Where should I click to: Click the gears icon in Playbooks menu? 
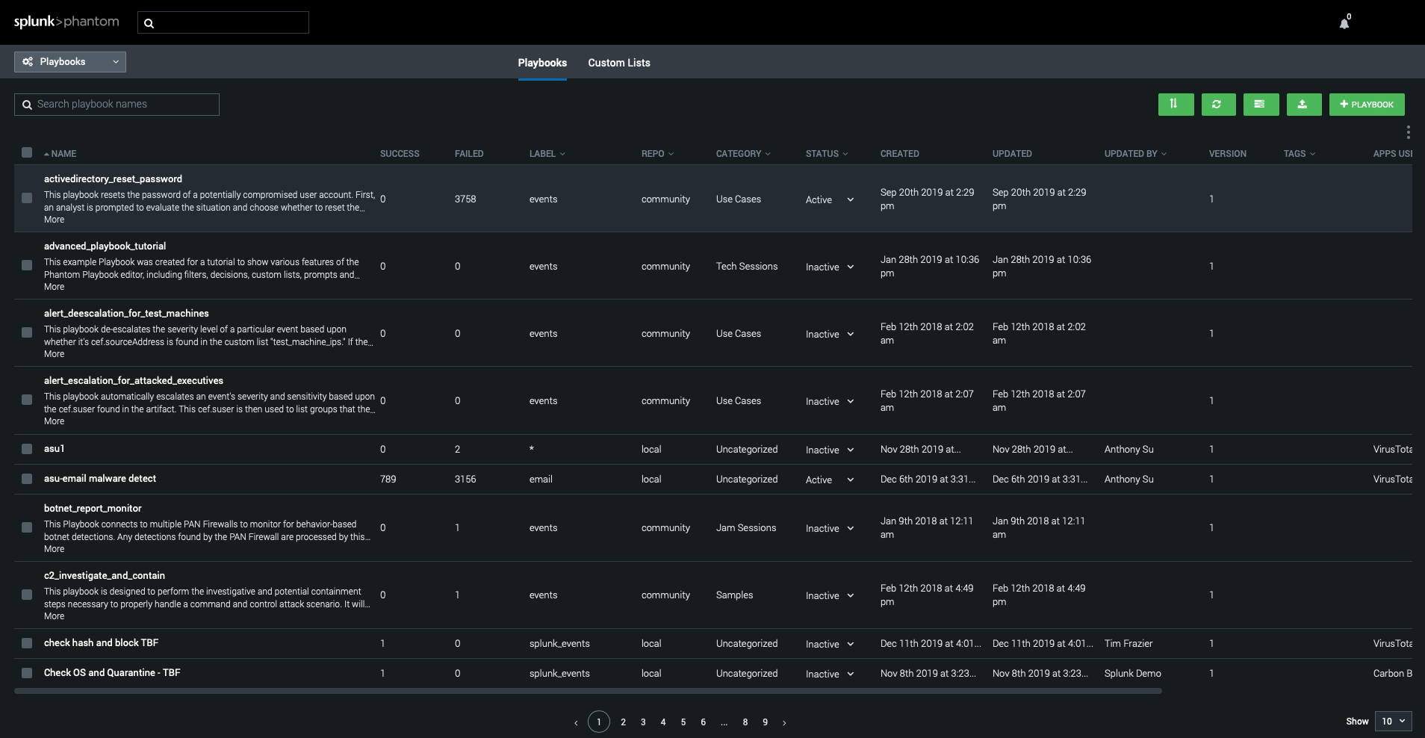point(28,62)
